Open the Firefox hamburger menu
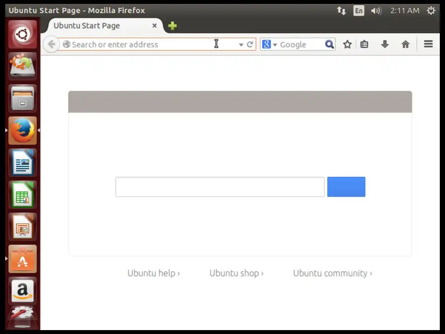 tap(428, 44)
